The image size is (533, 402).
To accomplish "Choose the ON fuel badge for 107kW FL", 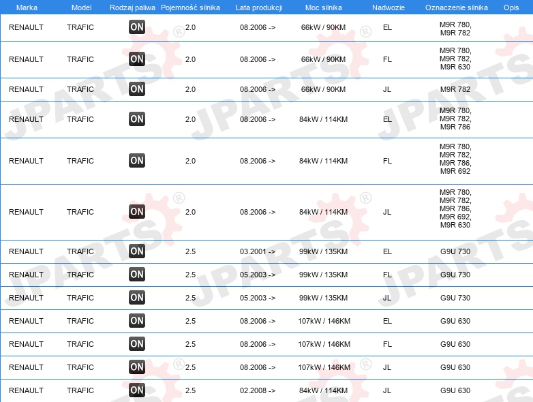I will [x=137, y=343].
